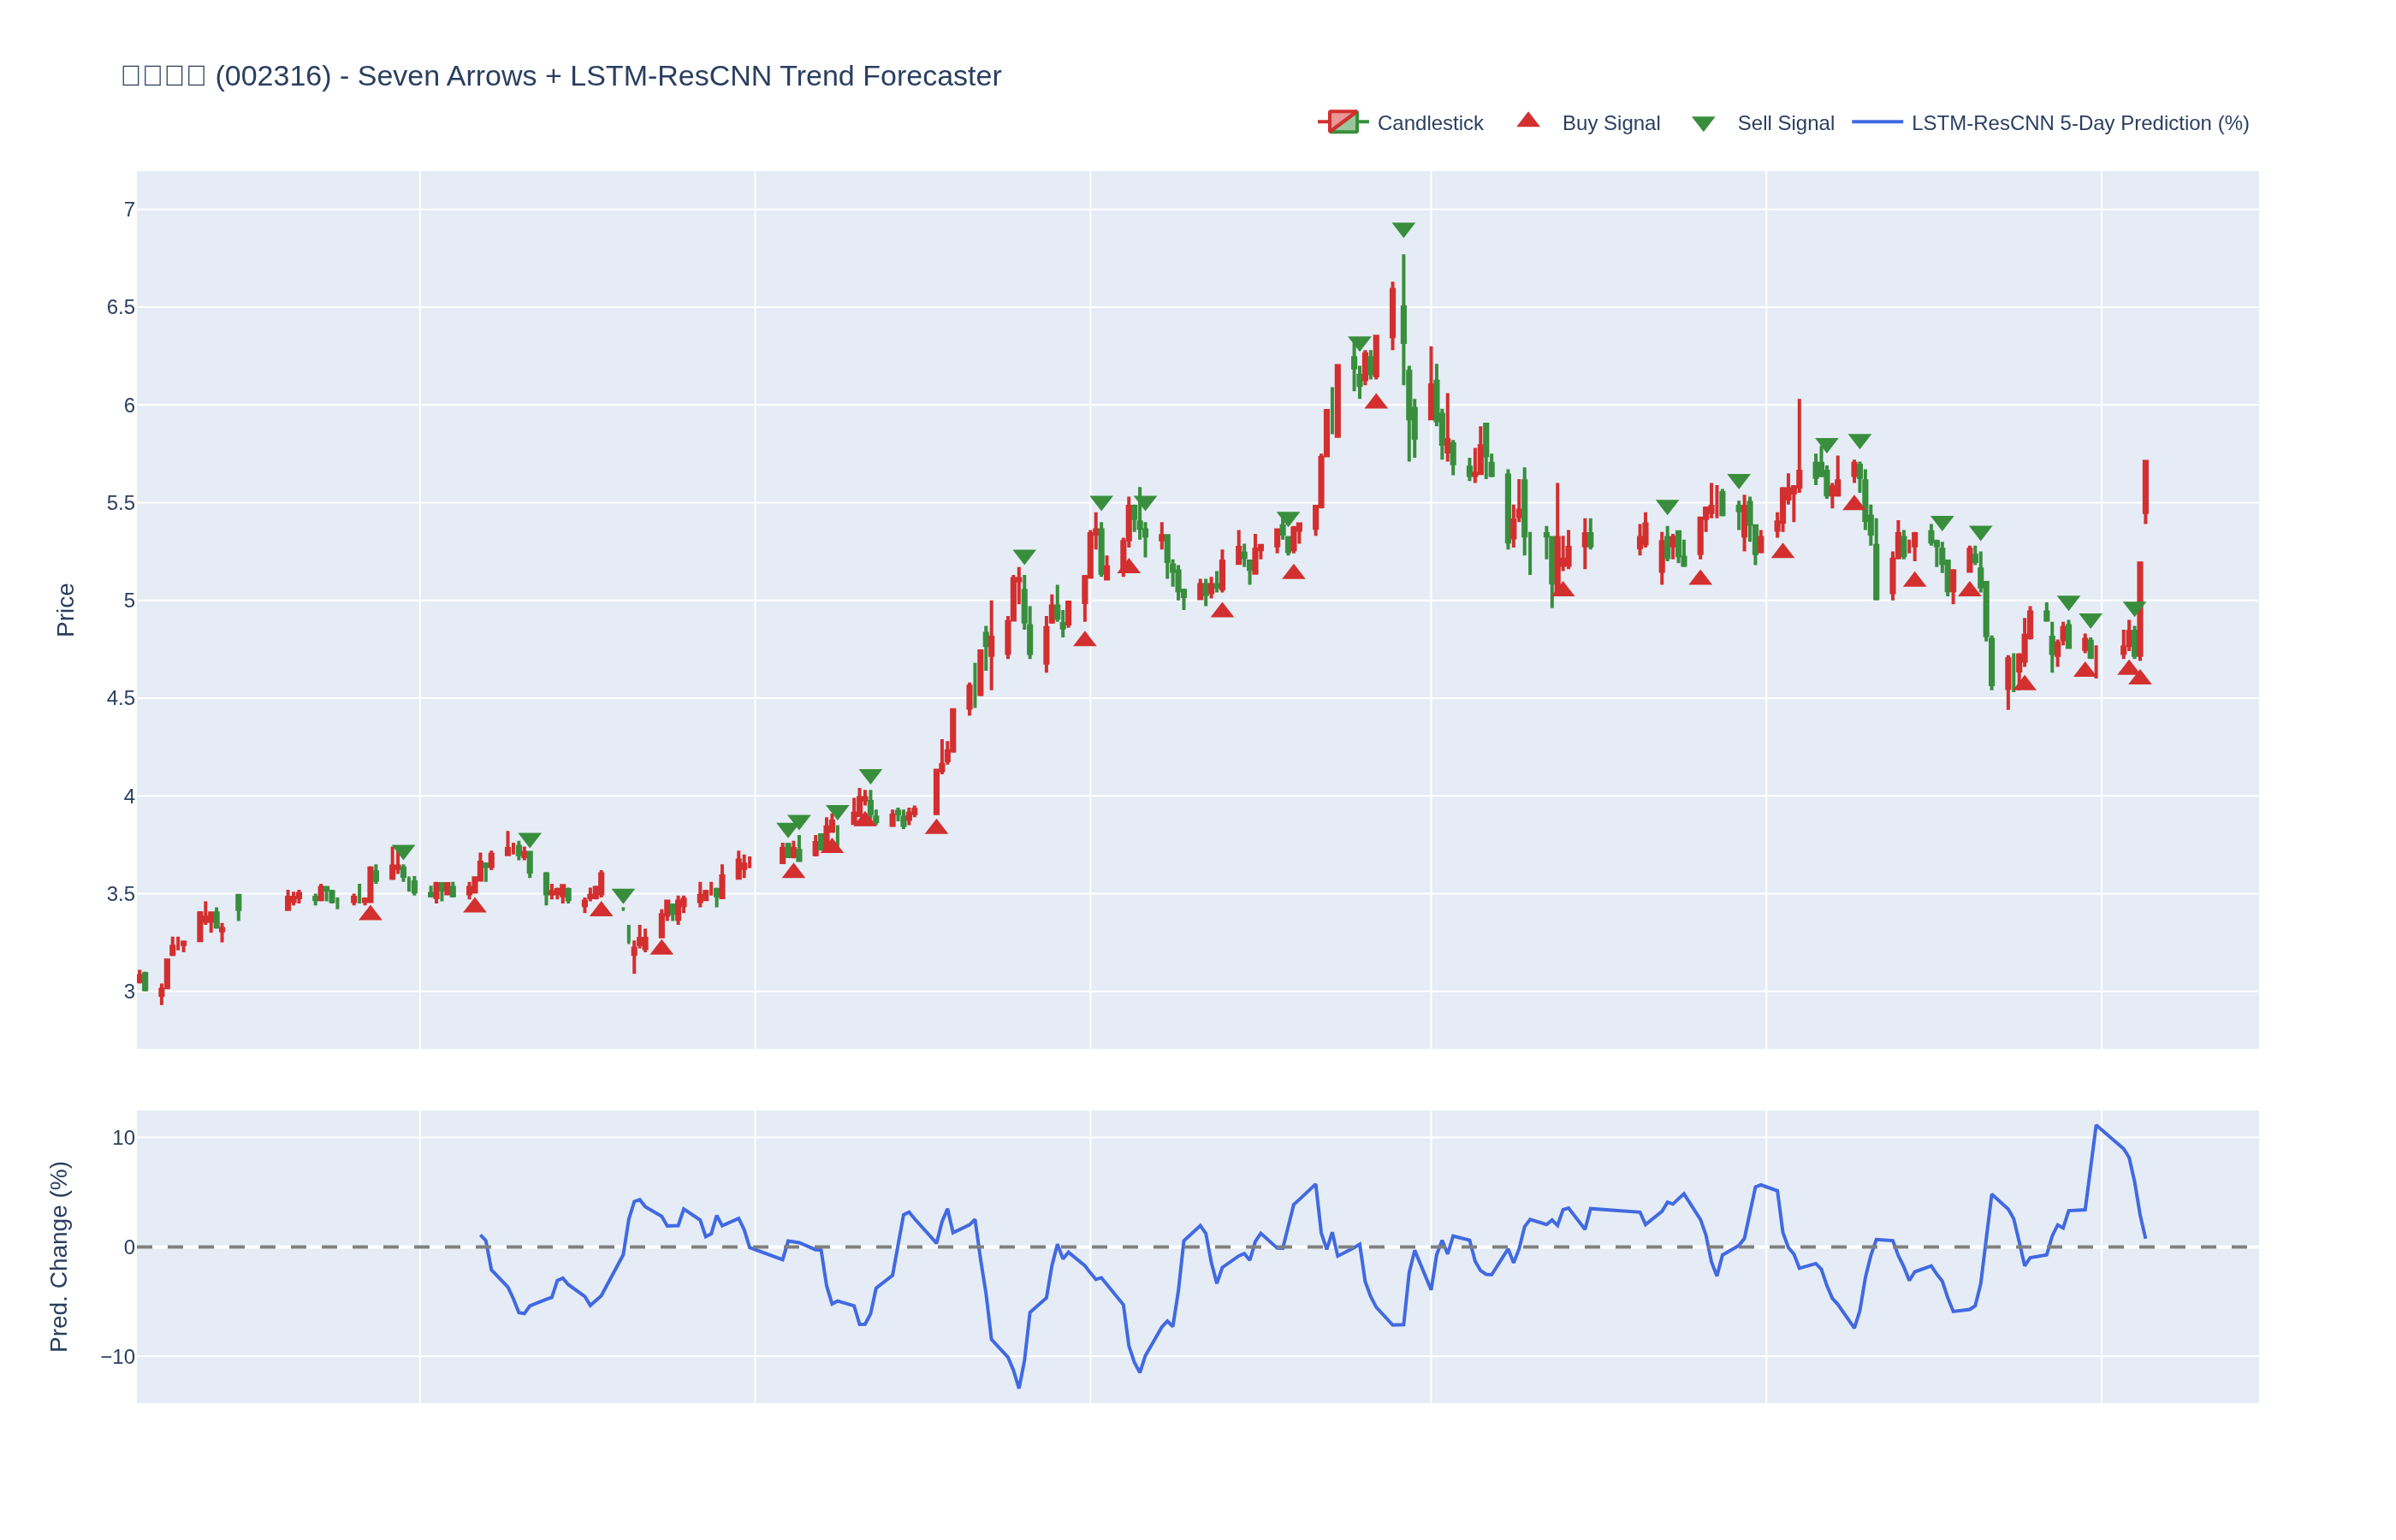2396x1540 pixels.
Task: Click the Price y-axis title
Action: tap(65, 609)
